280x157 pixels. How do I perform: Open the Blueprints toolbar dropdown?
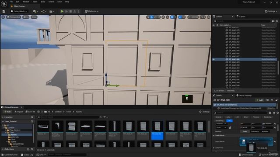click(x=44, y=11)
